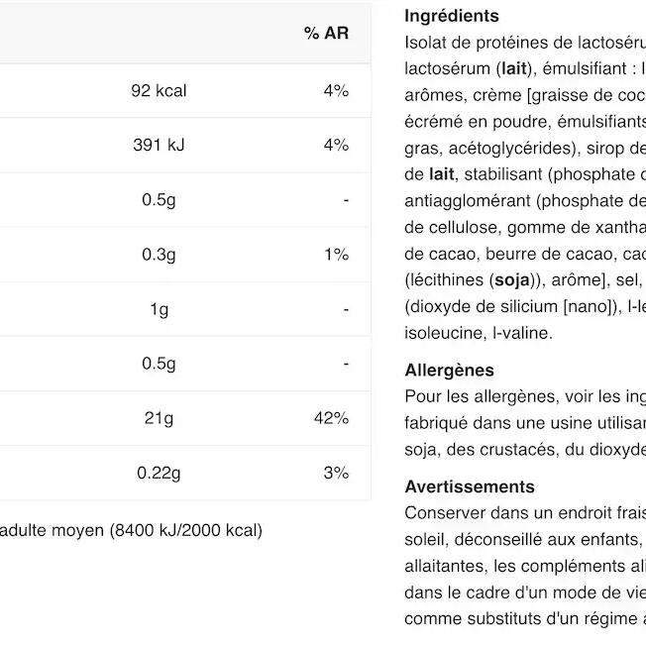Click the "isoleucine, l-valine." ingredient line
The height and width of the screenshot is (646, 646).
479,334
